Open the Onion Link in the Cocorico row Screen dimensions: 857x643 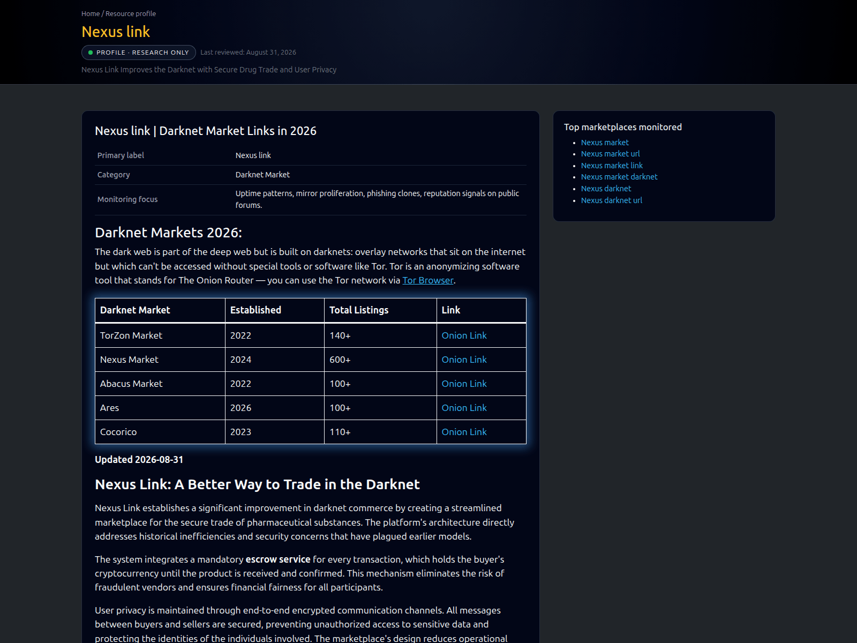tap(464, 432)
